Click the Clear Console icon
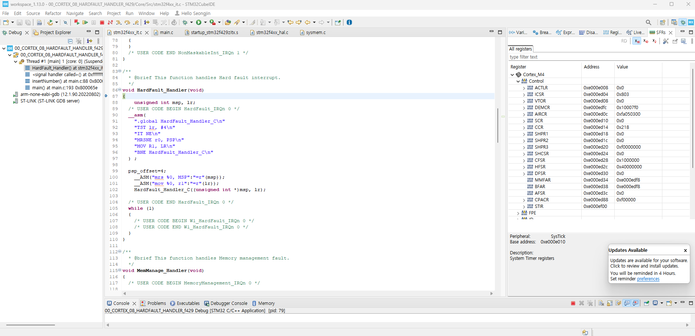 point(601,303)
